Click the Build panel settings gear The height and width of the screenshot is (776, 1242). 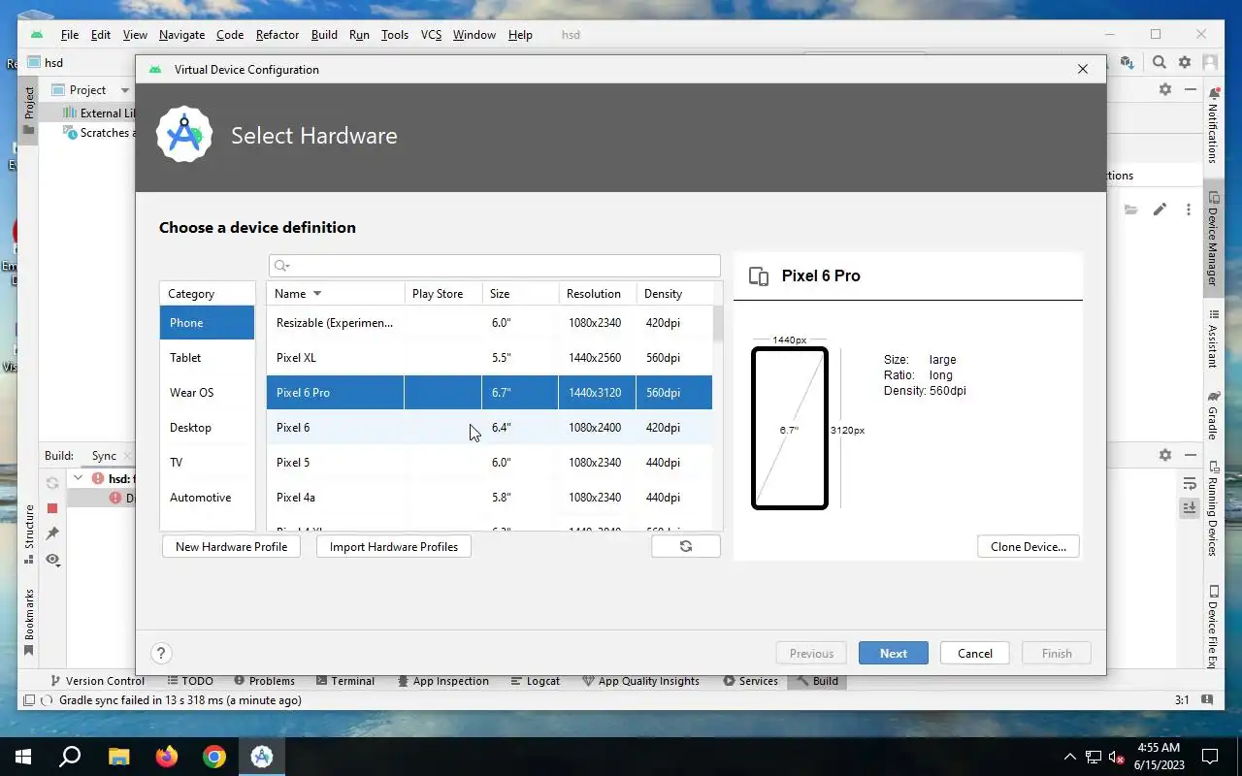1165,455
